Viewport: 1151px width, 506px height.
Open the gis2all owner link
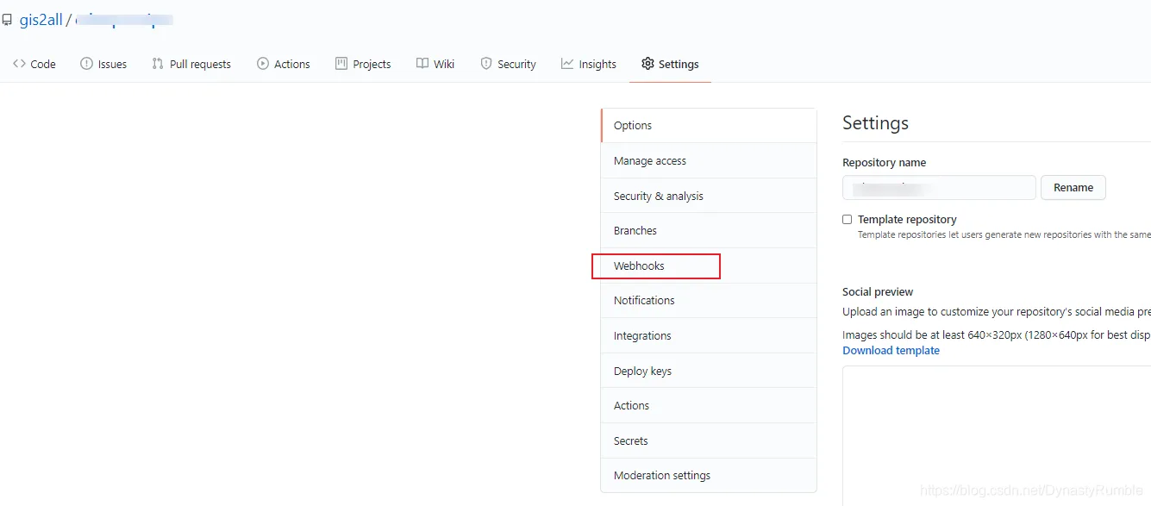tap(41, 19)
